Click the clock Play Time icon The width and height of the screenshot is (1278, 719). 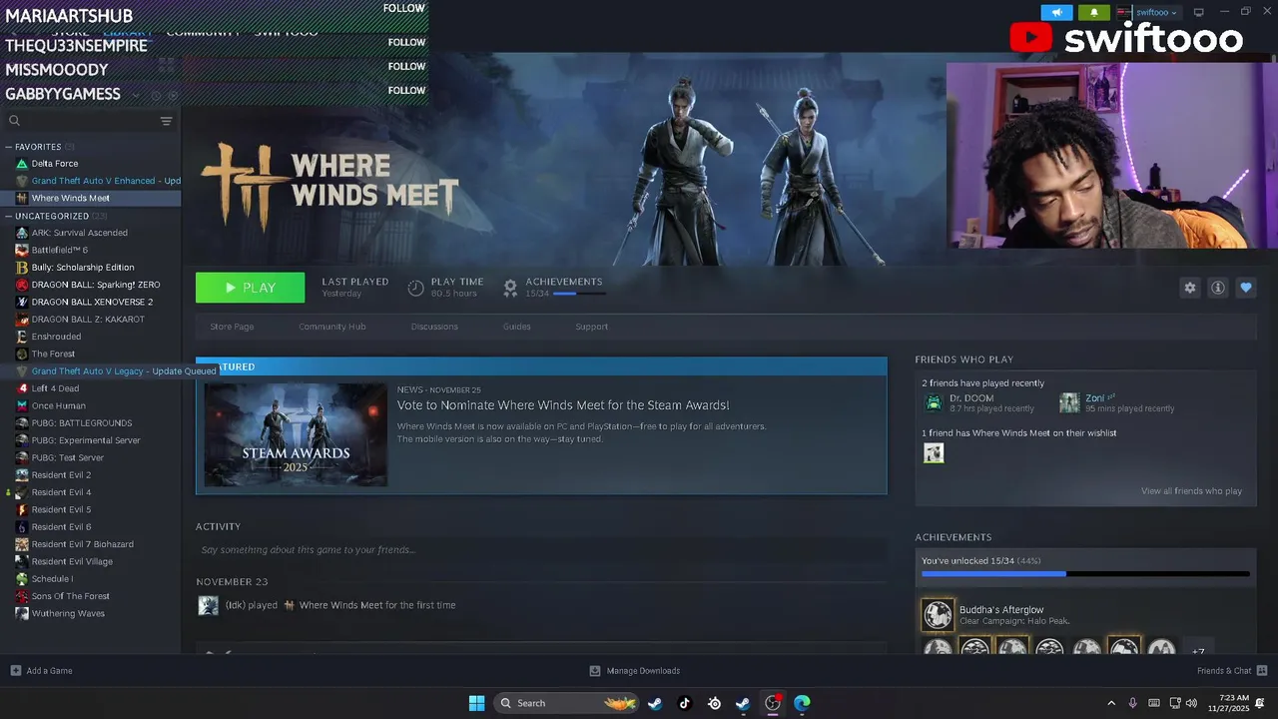click(416, 288)
